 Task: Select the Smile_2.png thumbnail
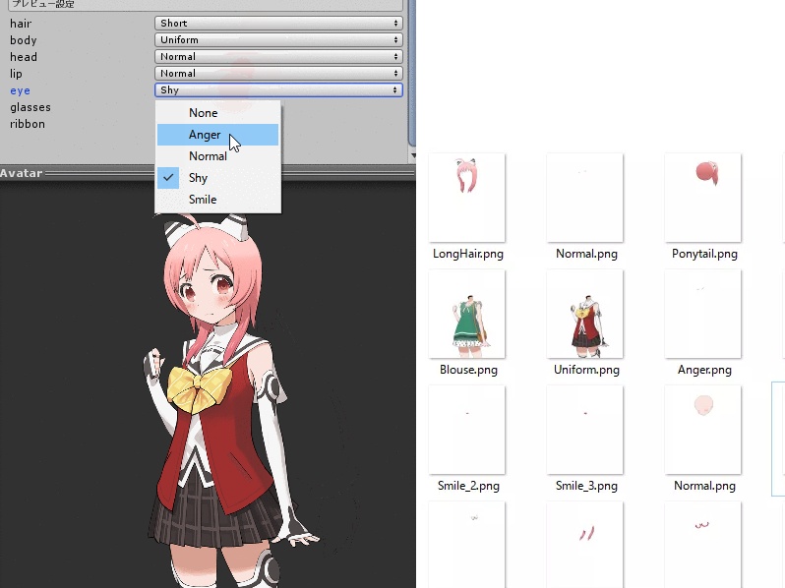(467, 430)
